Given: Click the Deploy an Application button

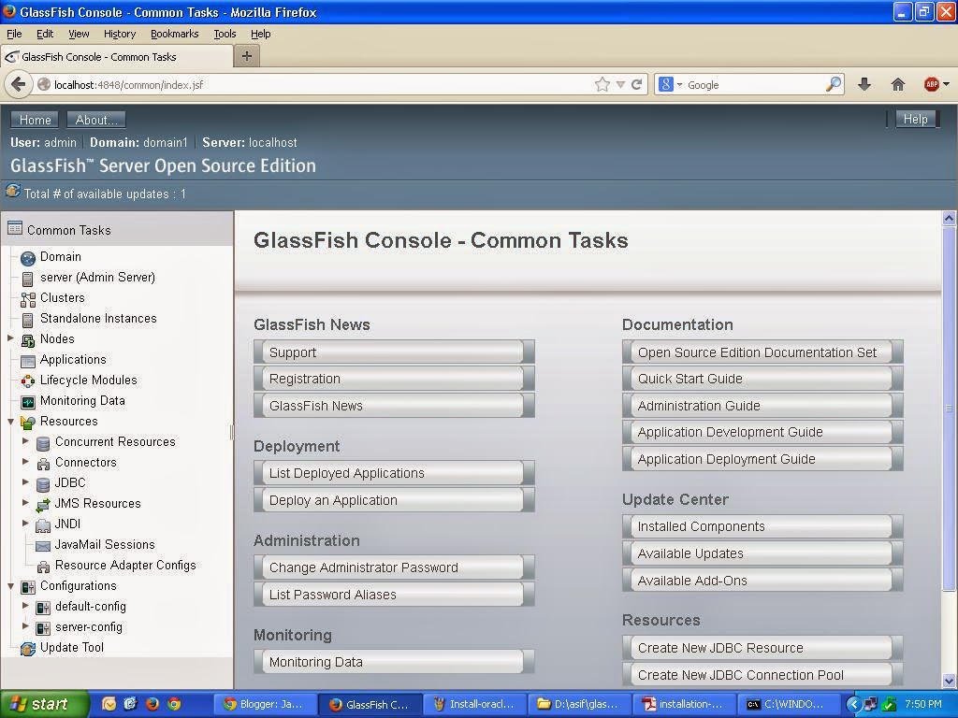Looking at the screenshot, I should tap(393, 499).
